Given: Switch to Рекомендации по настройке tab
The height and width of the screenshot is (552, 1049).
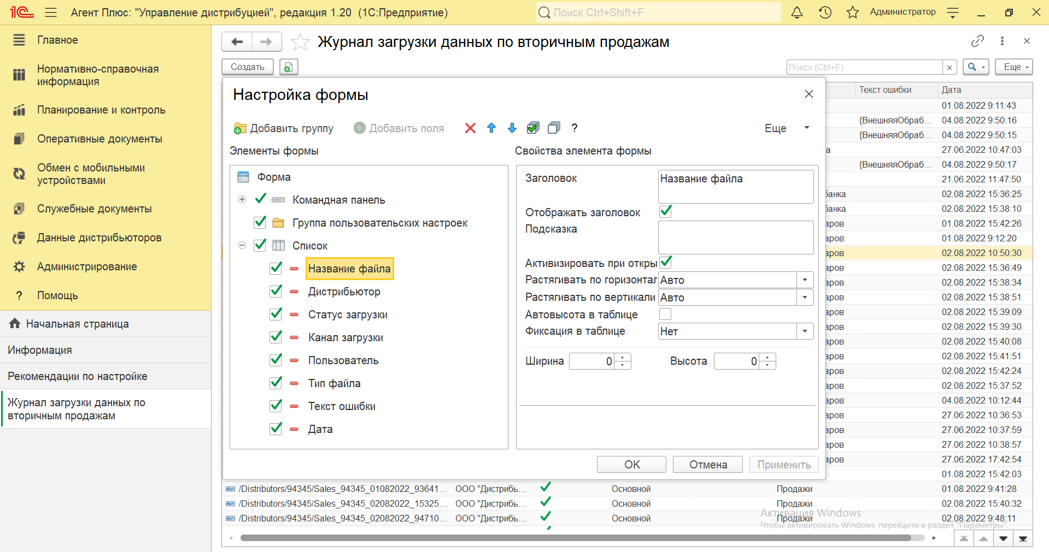Looking at the screenshot, I should coord(106,376).
